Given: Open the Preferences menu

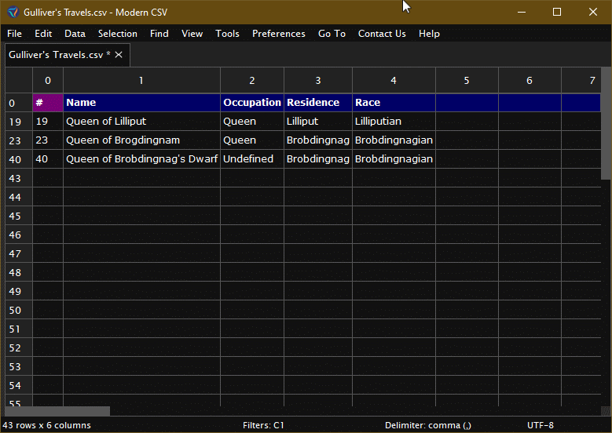Looking at the screenshot, I should (279, 34).
